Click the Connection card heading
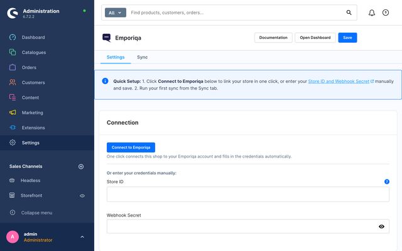402x251 pixels. [x=122, y=122]
